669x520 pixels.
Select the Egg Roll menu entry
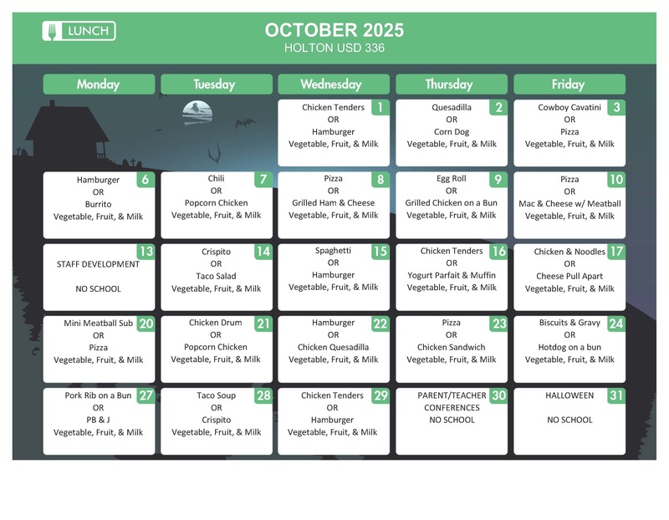451,179
